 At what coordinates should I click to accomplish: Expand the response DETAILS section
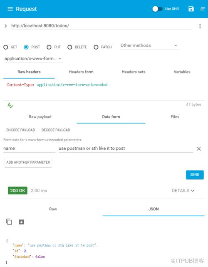pyautogui.click(x=183, y=191)
